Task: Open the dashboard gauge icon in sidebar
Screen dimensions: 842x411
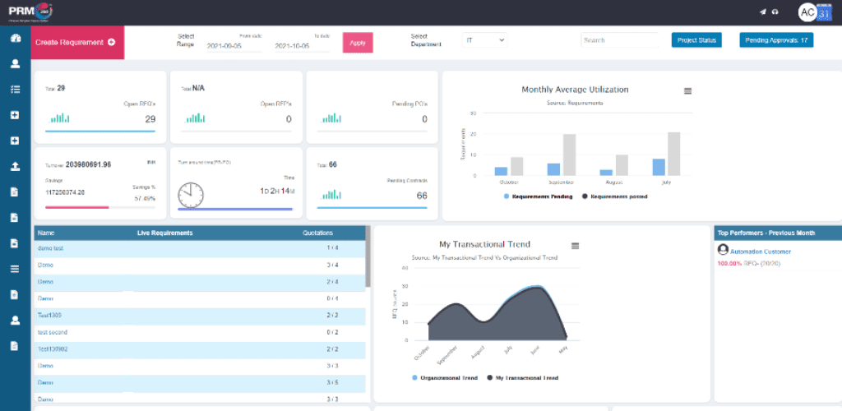Action: pos(15,38)
